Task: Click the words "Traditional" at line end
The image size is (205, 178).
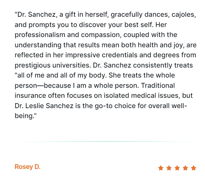Action: (157, 85)
